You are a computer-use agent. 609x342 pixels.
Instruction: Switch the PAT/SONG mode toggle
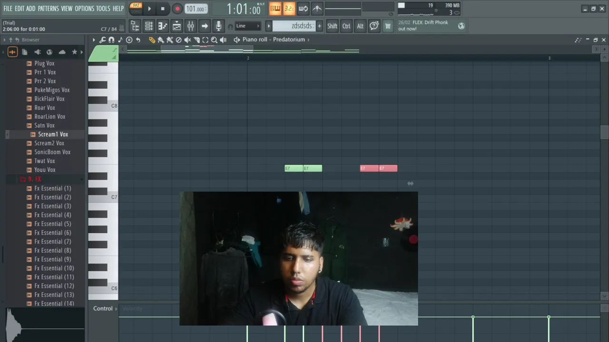pyautogui.click(x=137, y=9)
